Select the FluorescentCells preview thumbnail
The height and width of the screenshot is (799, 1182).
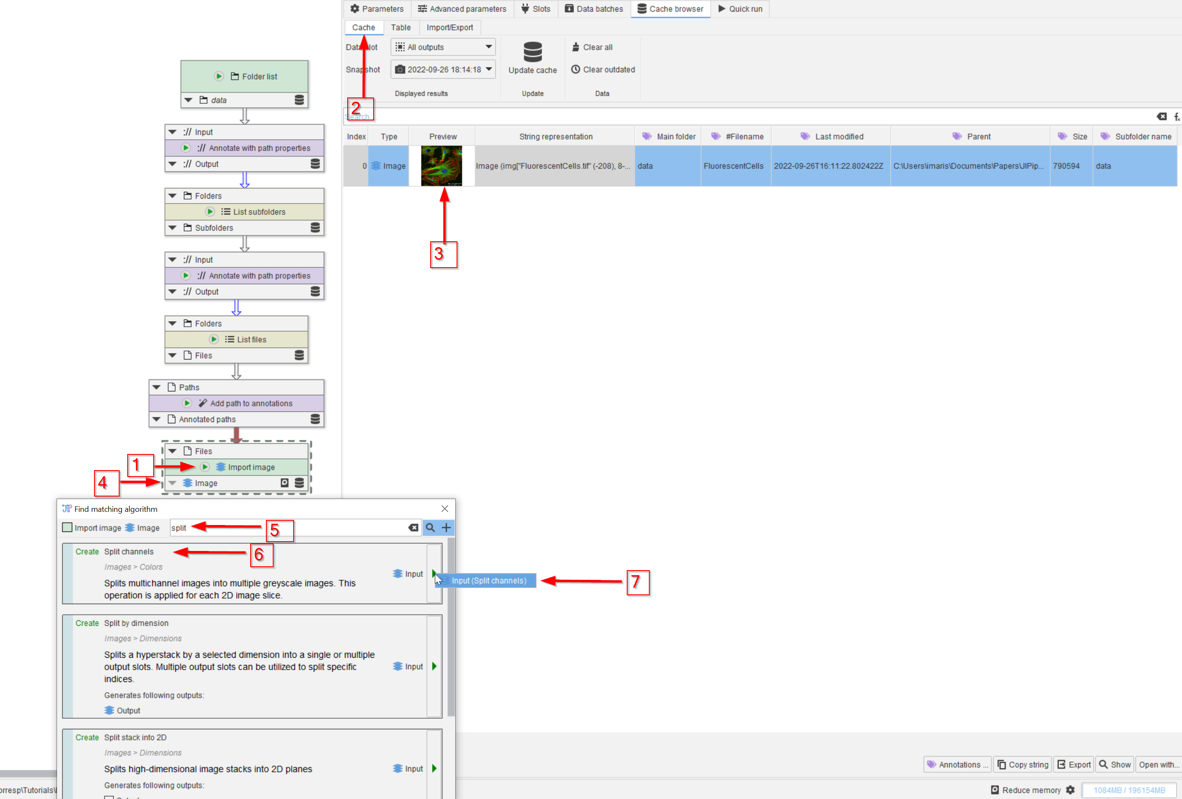442,166
